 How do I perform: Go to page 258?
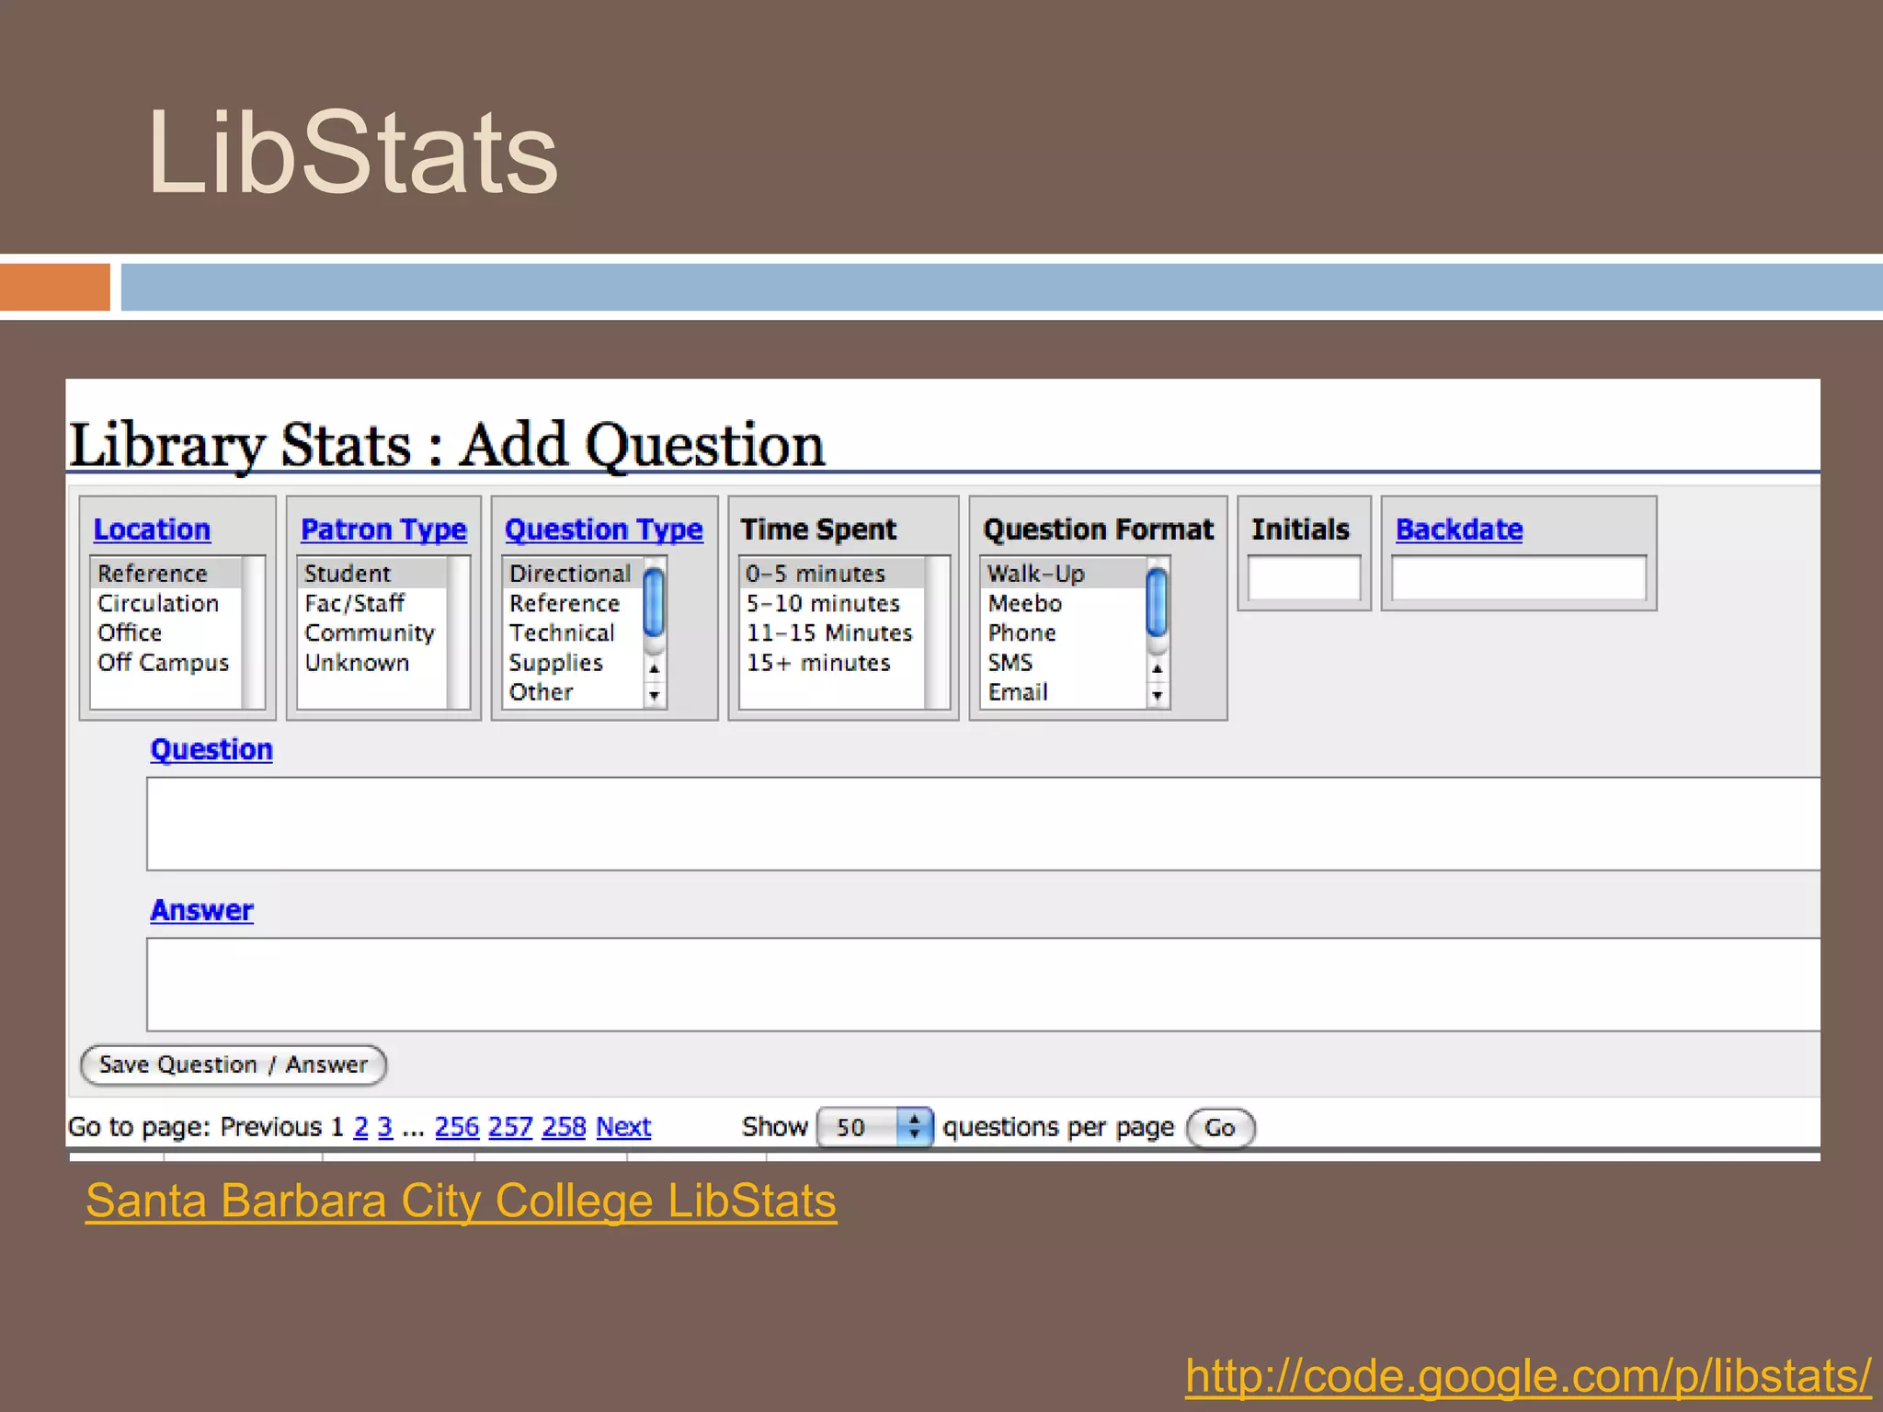click(564, 1127)
